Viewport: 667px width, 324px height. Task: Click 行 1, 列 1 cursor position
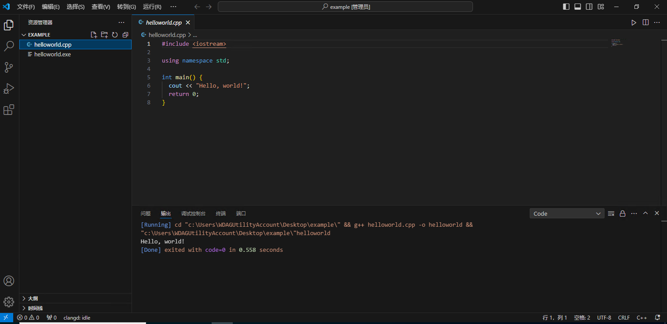click(555, 317)
